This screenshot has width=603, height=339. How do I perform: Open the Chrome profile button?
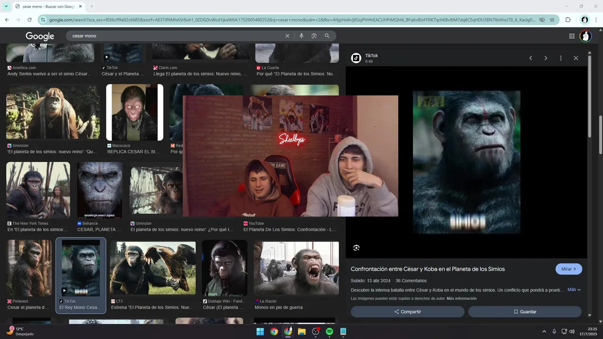585,20
